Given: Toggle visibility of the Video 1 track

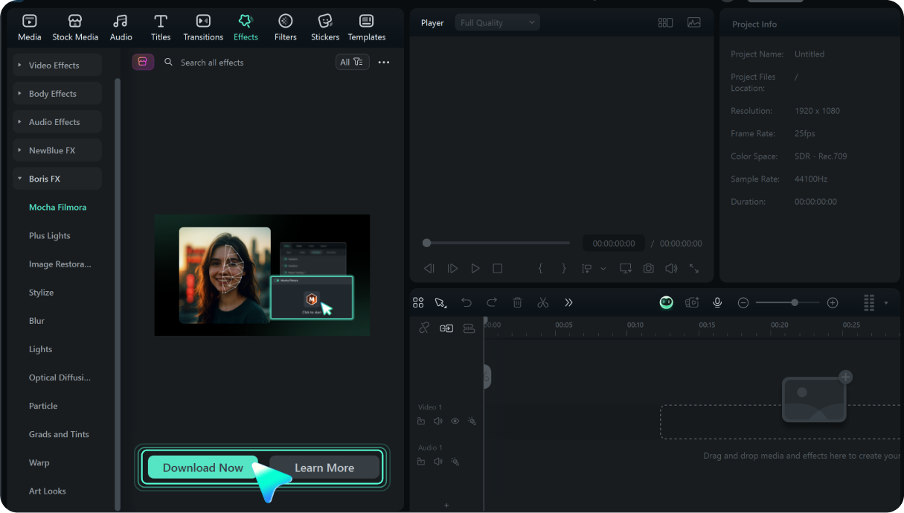Looking at the screenshot, I should pos(455,421).
